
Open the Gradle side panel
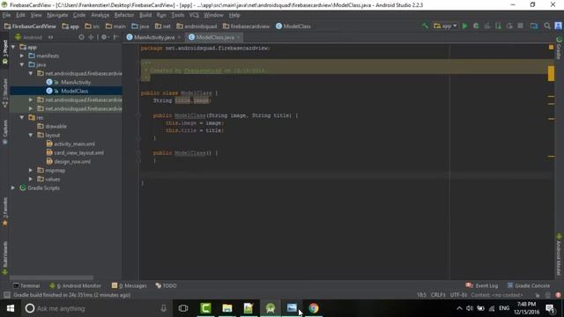click(559, 48)
